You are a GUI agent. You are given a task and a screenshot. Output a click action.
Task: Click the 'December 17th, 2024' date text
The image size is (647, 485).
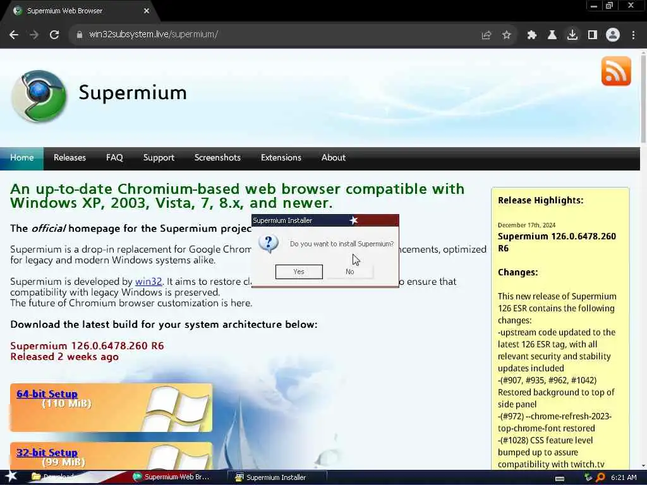tap(526, 225)
